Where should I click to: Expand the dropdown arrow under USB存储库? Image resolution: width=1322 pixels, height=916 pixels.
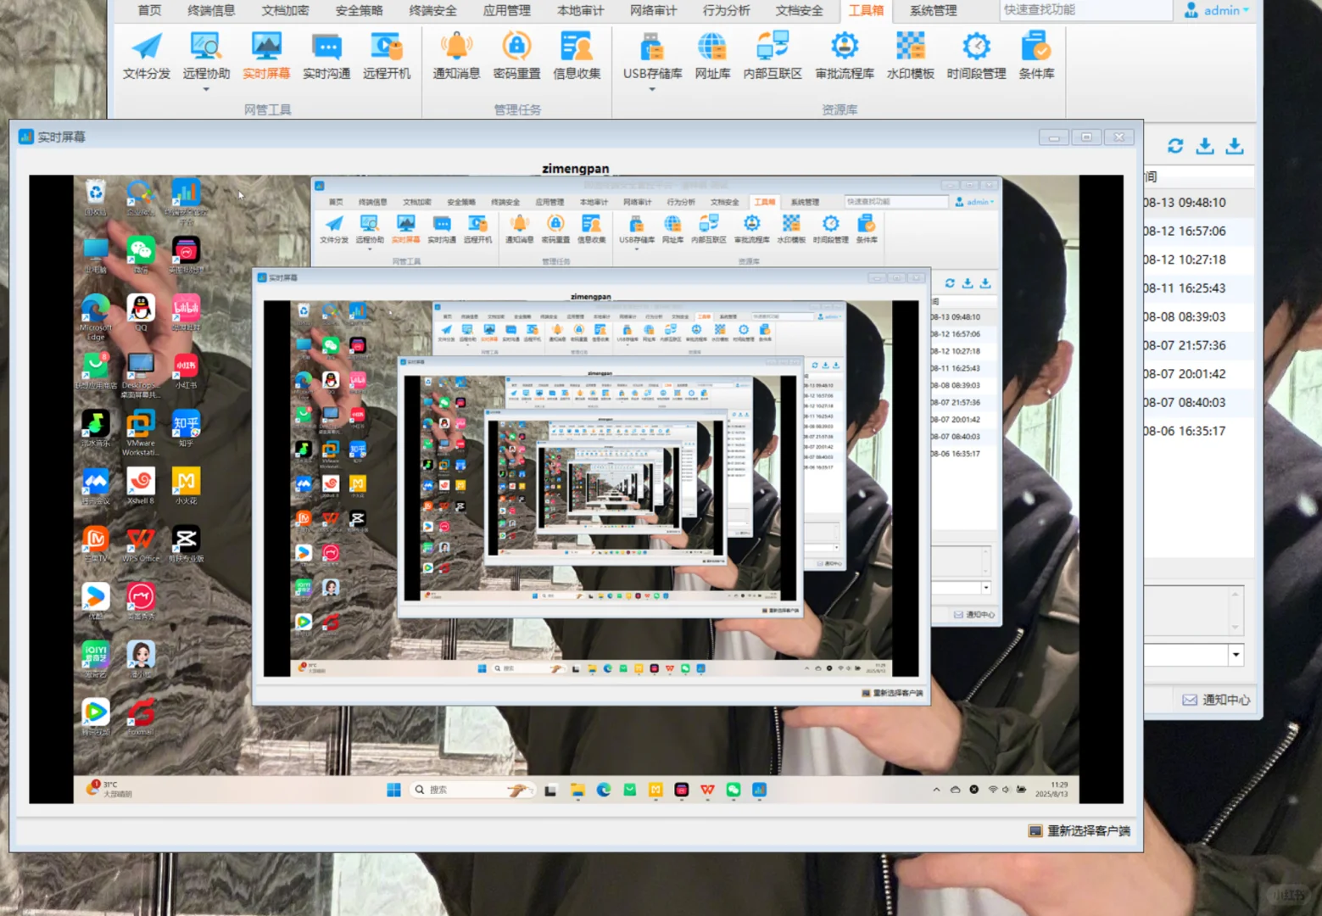point(652,89)
